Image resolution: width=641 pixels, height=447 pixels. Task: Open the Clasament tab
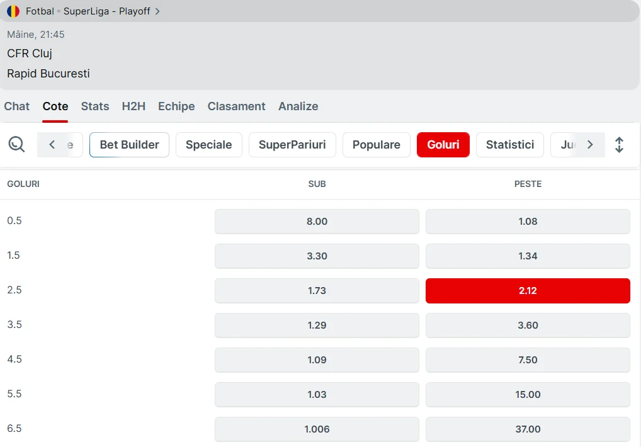point(237,106)
